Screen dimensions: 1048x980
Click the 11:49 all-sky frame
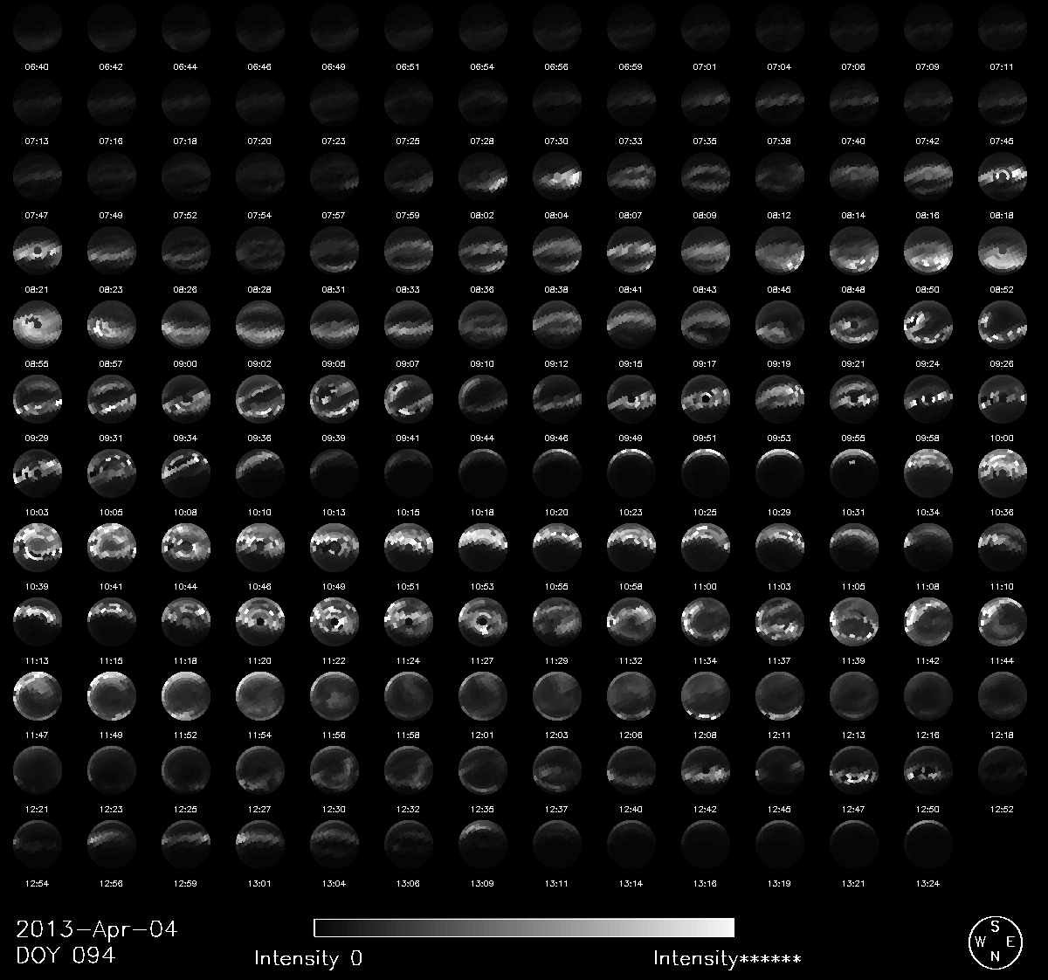click(x=112, y=695)
